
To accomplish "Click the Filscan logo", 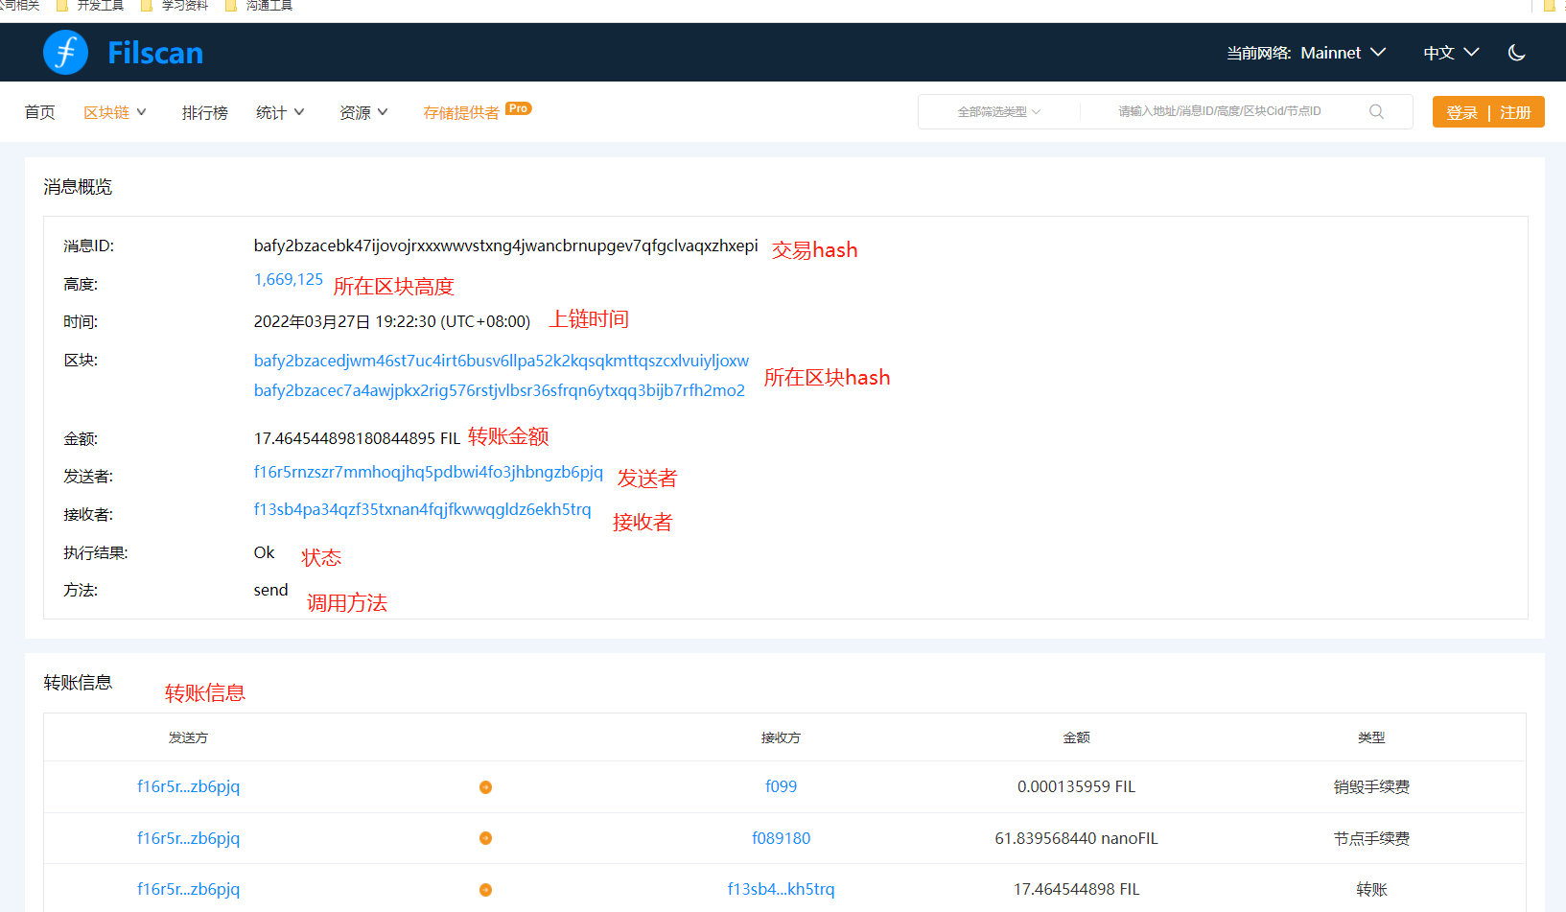I will click(x=122, y=52).
